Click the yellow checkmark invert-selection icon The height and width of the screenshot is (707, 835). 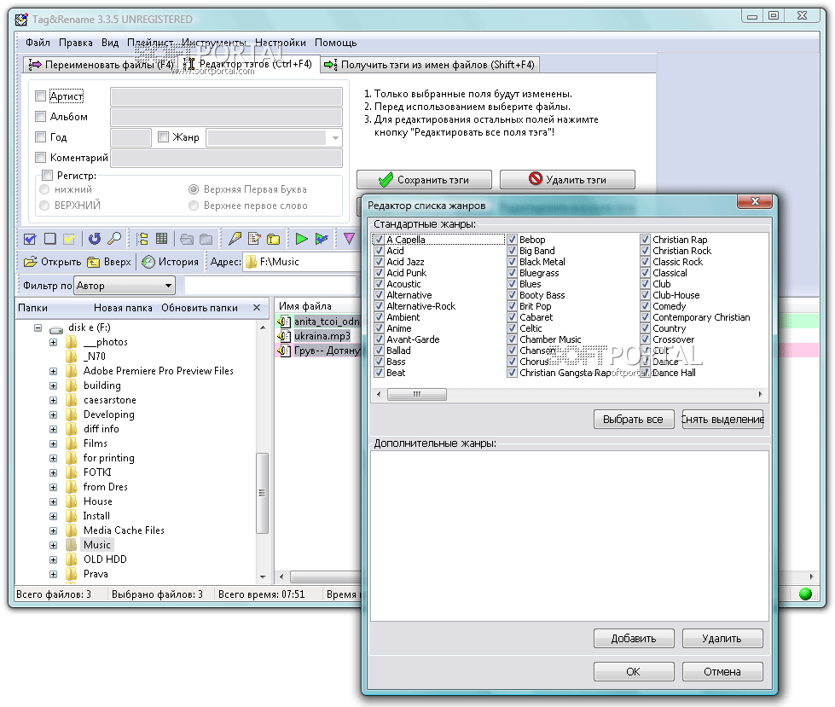69,239
